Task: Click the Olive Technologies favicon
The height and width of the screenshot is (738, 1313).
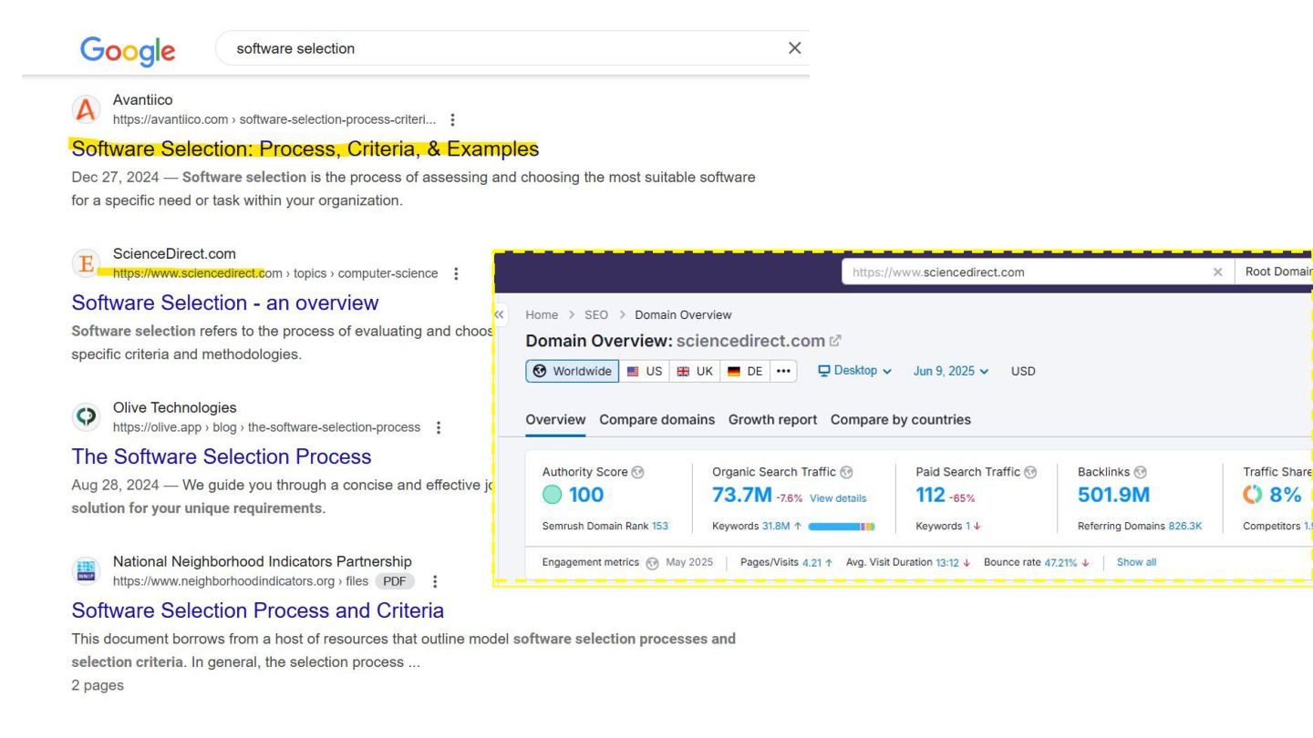Action: tap(86, 418)
